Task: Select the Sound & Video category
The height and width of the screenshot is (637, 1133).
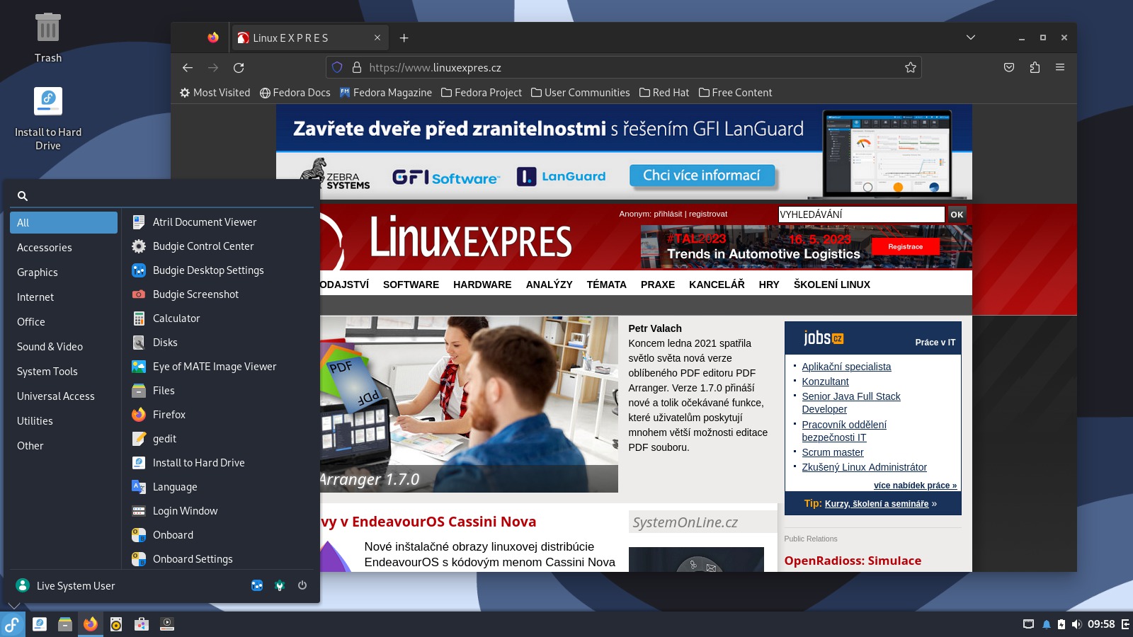Action: 64,347
